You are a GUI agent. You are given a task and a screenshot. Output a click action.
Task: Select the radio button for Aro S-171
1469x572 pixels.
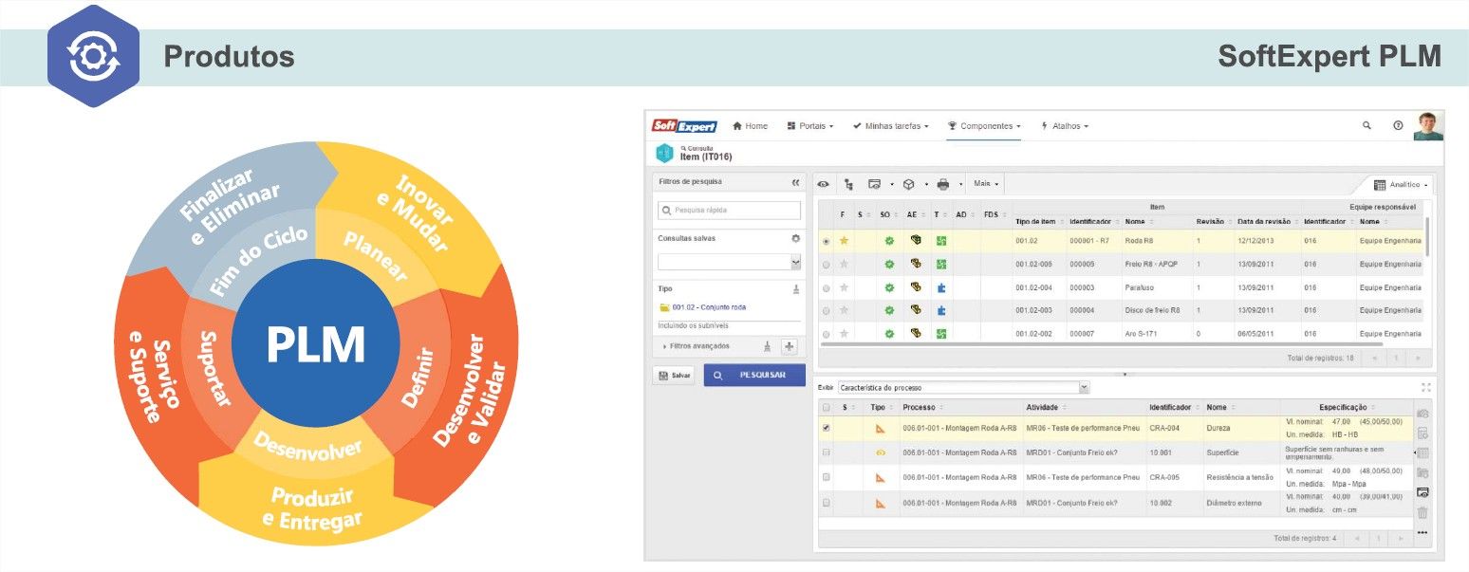[x=826, y=334]
